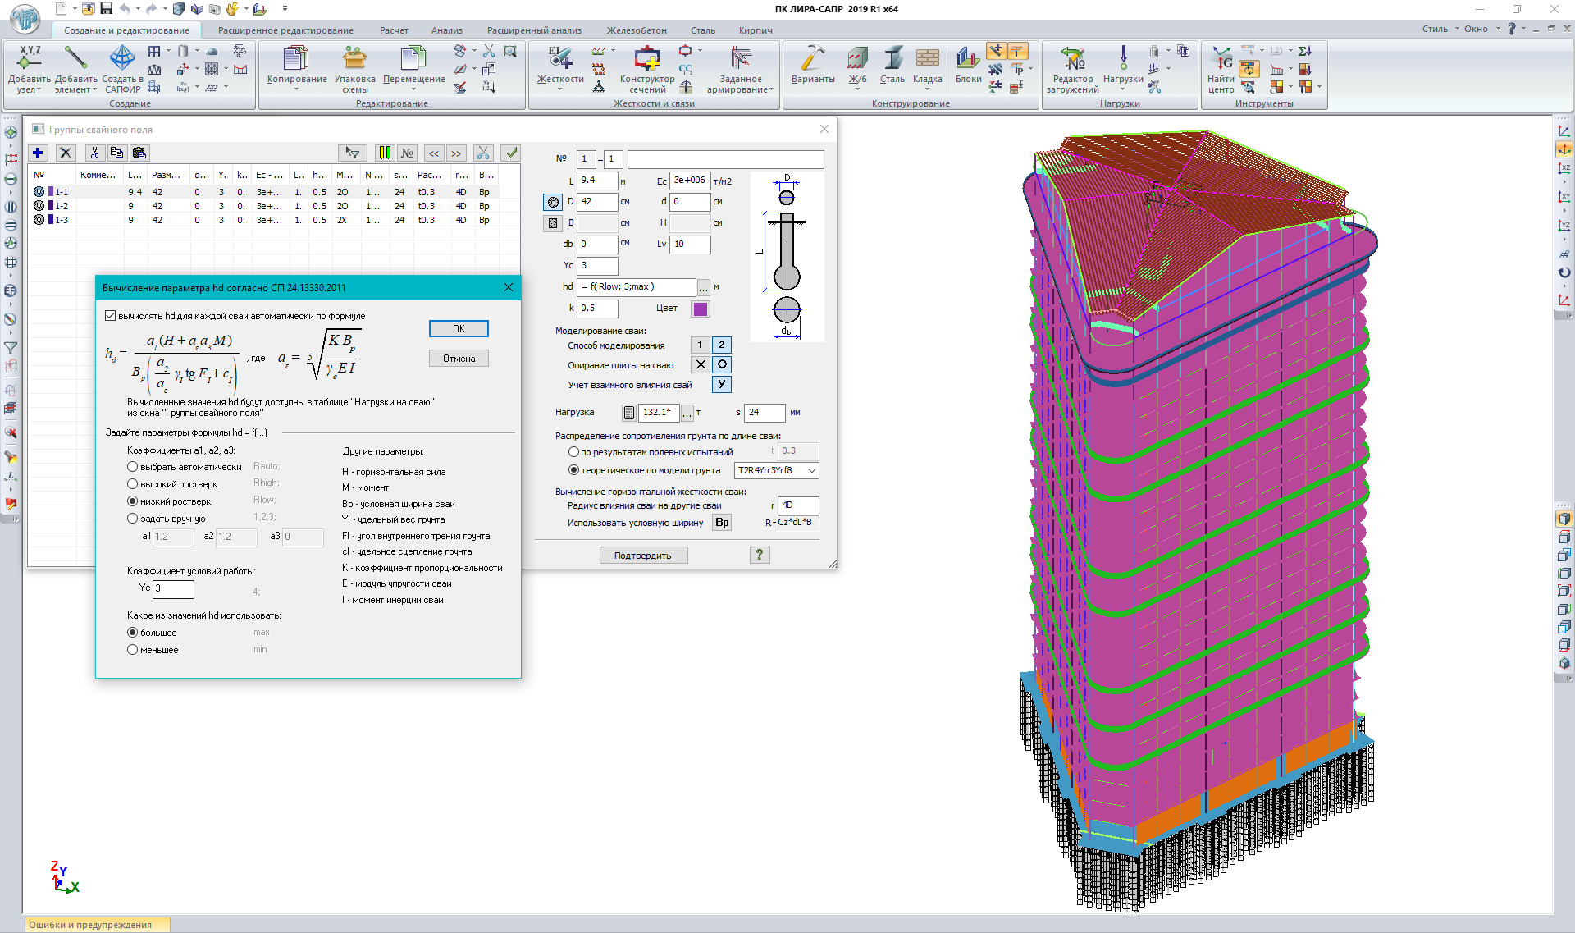Click the Подтвердить button
Screen dimensions: 1575x933
642,556
